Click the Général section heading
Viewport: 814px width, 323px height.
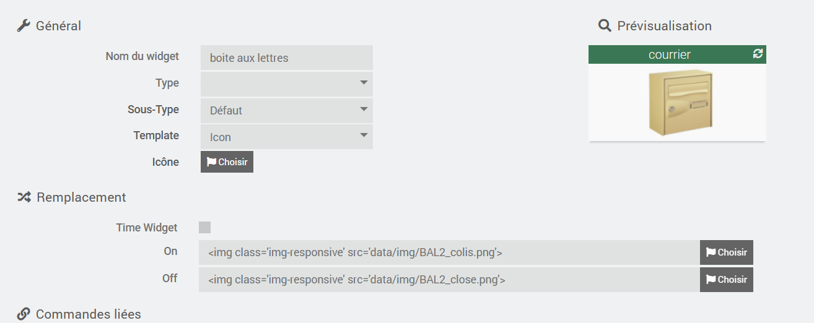58,26
